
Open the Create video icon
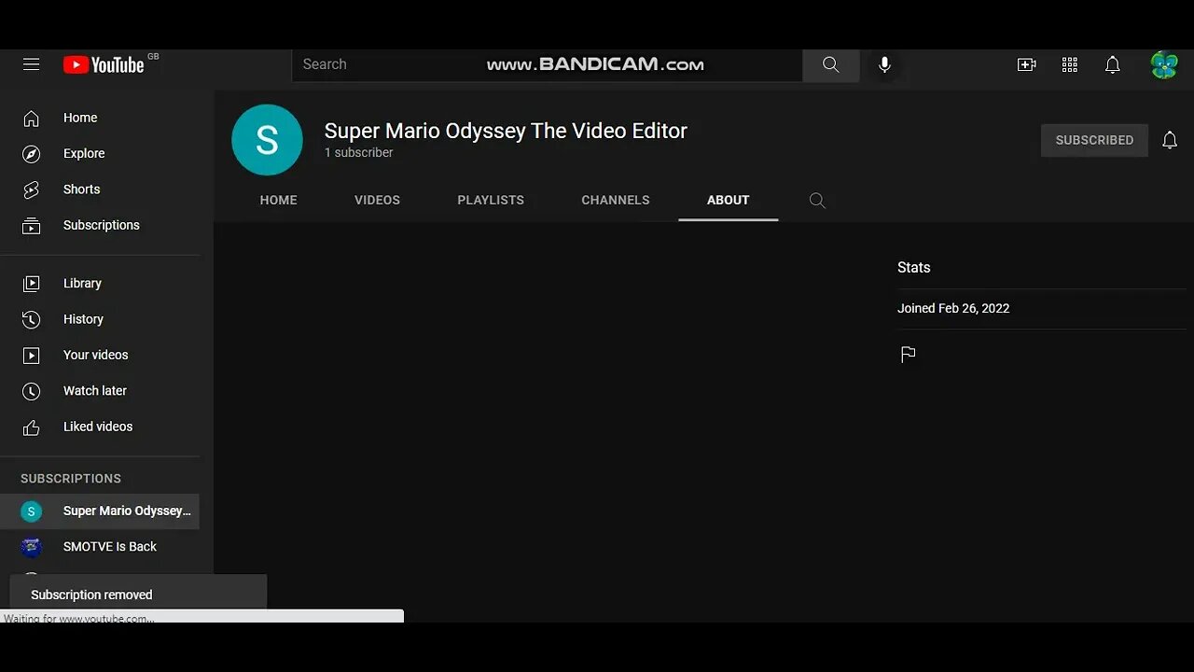tap(1026, 64)
